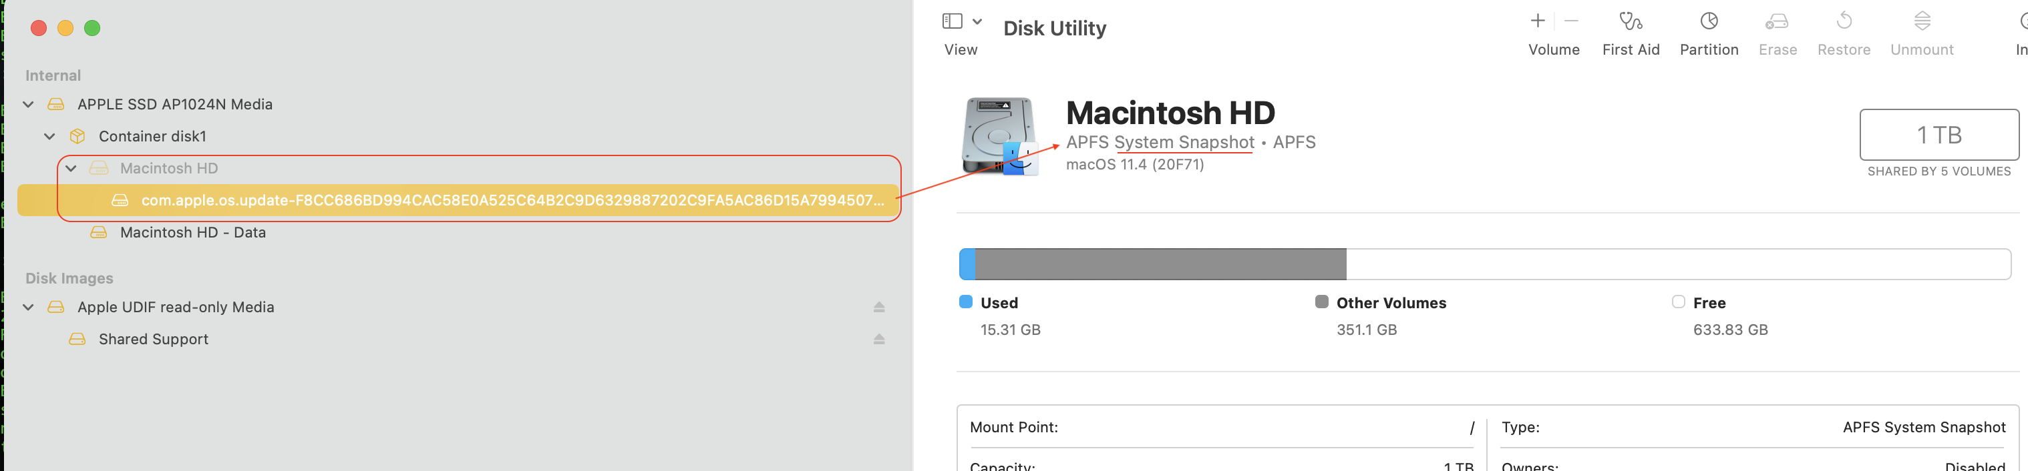Select Shared Support in sidebar
Screen dimensions: 2028x471
[x=154, y=340]
